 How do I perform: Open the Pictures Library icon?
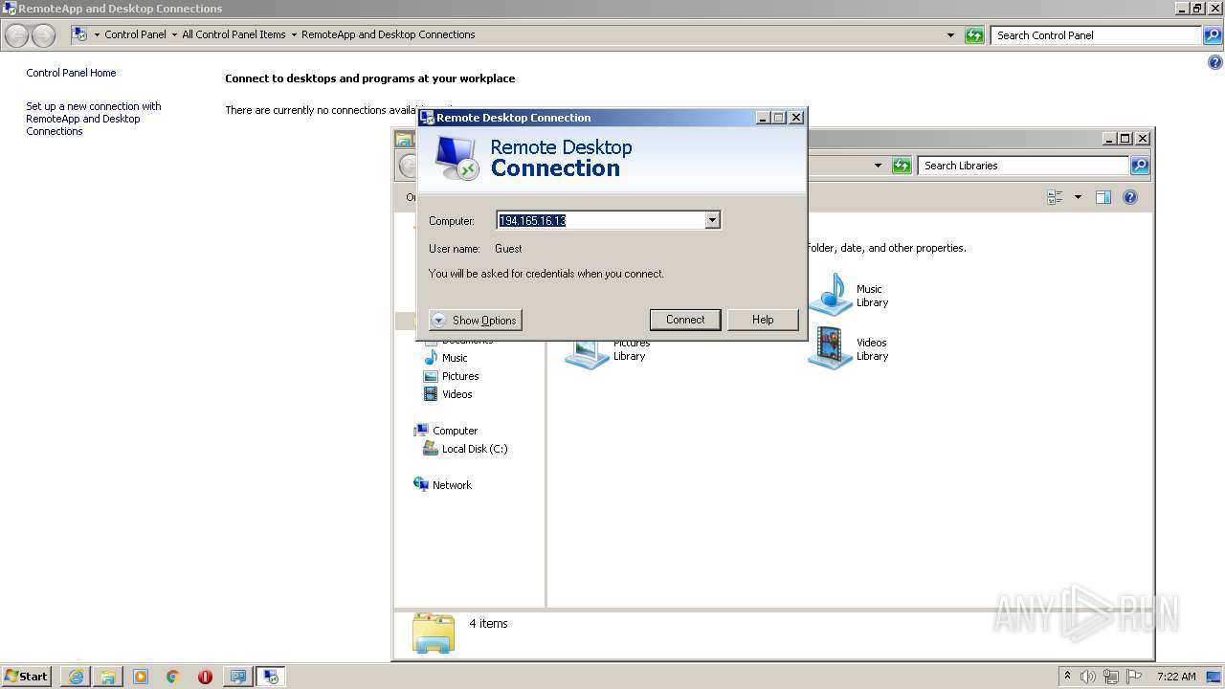pyautogui.click(x=587, y=354)
